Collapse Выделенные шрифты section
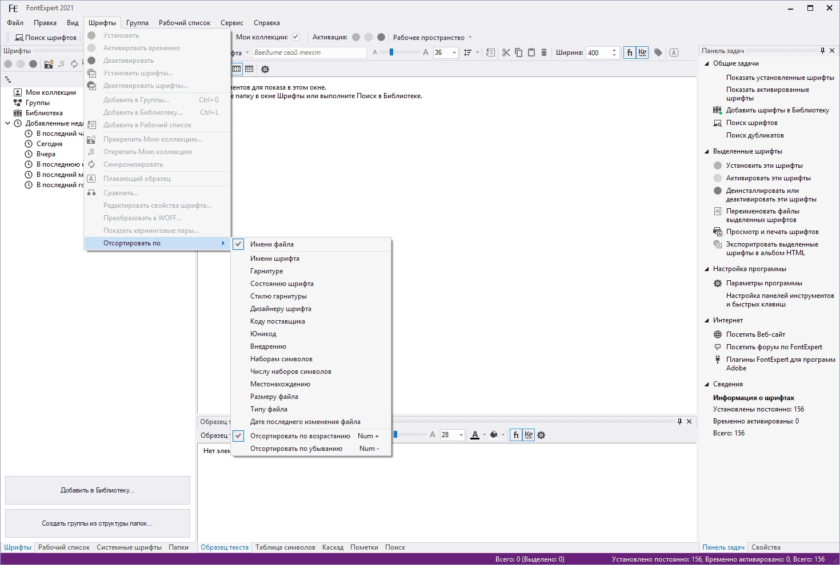 707,151
